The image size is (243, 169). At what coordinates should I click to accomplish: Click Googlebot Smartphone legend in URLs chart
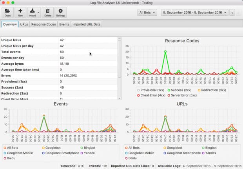click(x=182, y=153)
